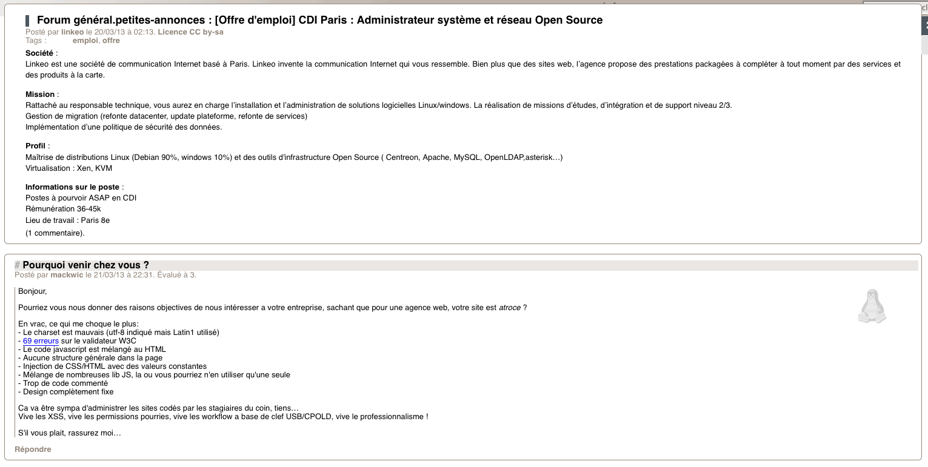Viewport: 928px width, 467px height.
Task: Open the 'emploi' tag
Action: point(85,41)
